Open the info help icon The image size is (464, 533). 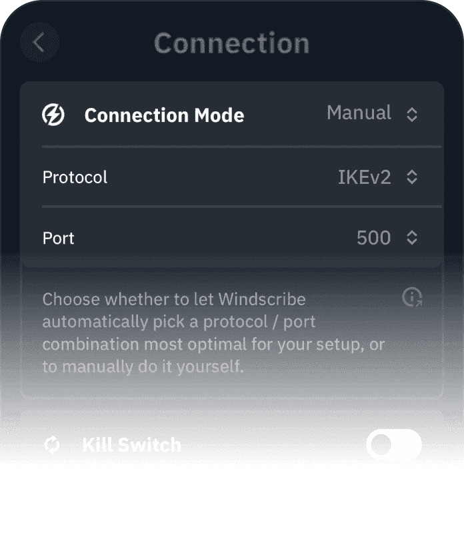click(x=412, y=297)
